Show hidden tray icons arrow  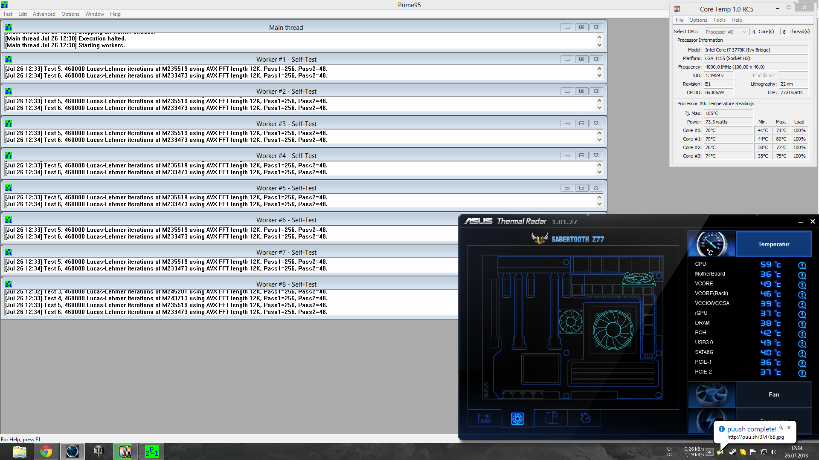click(x=709, y=452)
